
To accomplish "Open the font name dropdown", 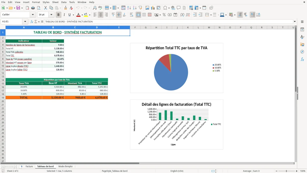I will tap(33, 15).
